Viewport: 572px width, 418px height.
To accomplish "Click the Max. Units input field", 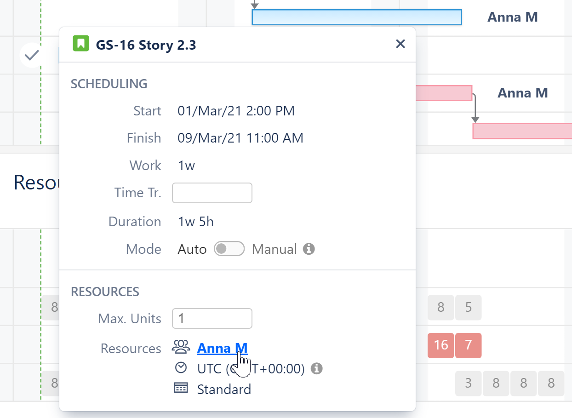I will 212,319.
